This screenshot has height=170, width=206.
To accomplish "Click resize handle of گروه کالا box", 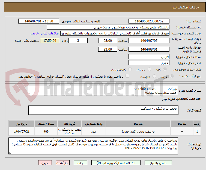I will pyautogui.click(x=30, y=113).
